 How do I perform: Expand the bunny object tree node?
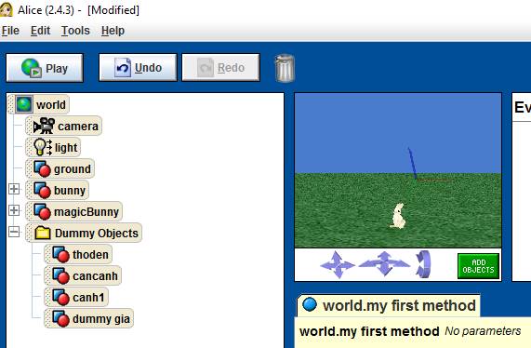point(14,189)
